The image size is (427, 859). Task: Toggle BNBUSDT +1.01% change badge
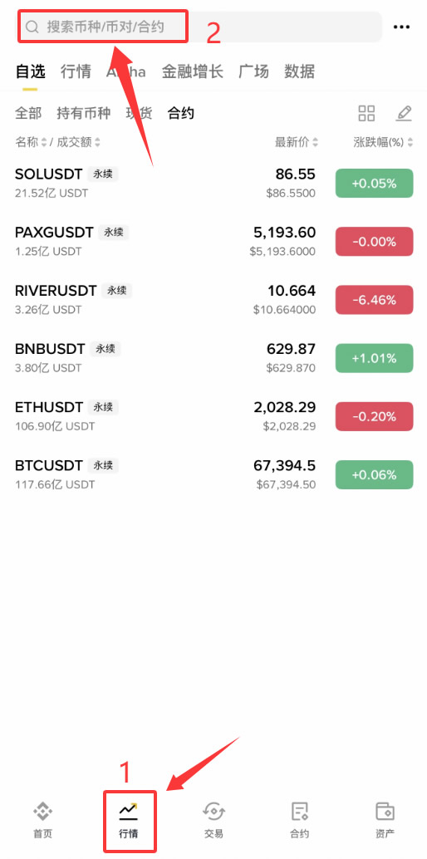pyautogui.click(x=374, y=358)
